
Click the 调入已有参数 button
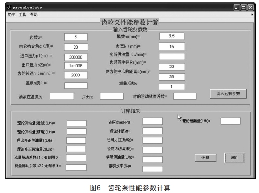point(228,94)
